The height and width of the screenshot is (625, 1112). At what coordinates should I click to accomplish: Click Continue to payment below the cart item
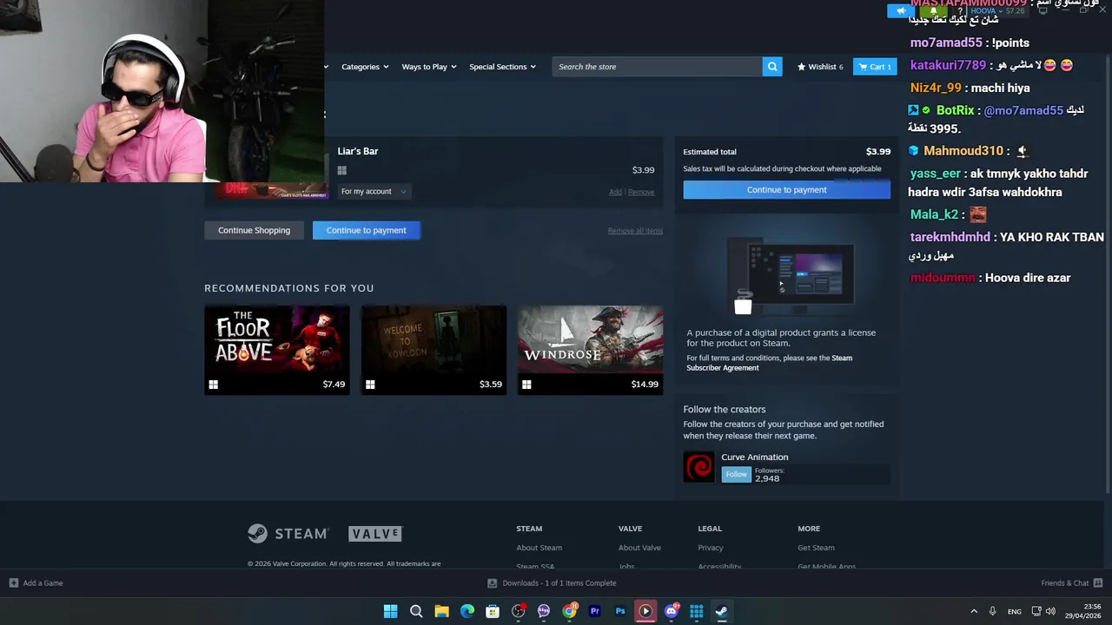point(366,230)
